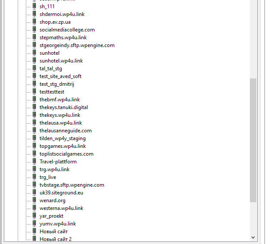
Task: Select thekeys.wp4u.link in the list
Action: coord(60,115)
